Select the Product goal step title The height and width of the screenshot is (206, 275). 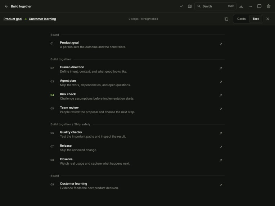tap(69, 42)
